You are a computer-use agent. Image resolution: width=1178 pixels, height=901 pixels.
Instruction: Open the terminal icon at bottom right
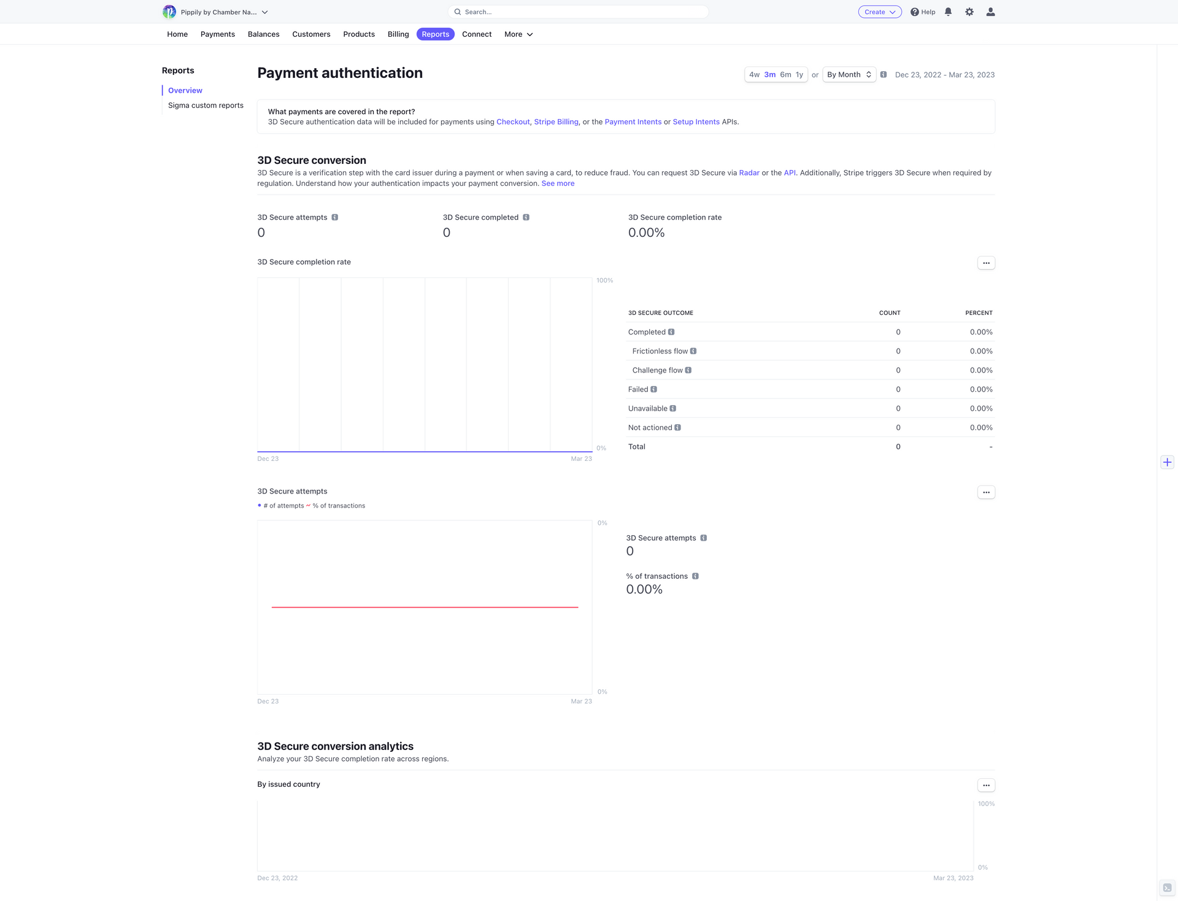[1167, 887]
